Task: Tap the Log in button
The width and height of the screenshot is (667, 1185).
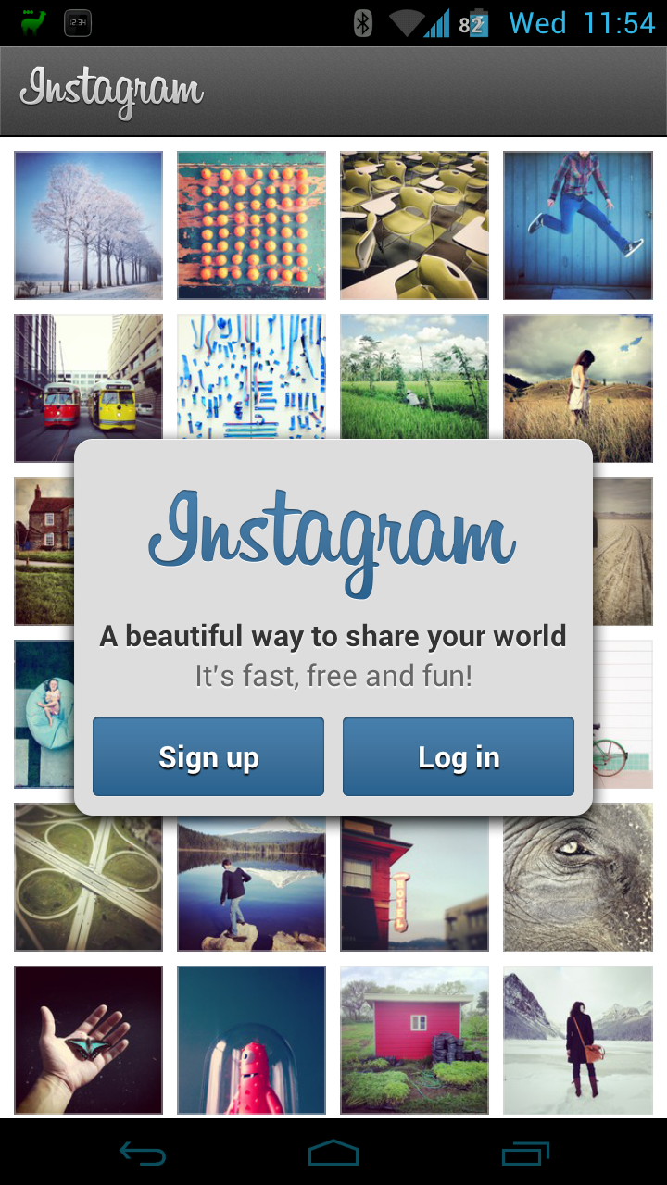Action: click(459, 756)
